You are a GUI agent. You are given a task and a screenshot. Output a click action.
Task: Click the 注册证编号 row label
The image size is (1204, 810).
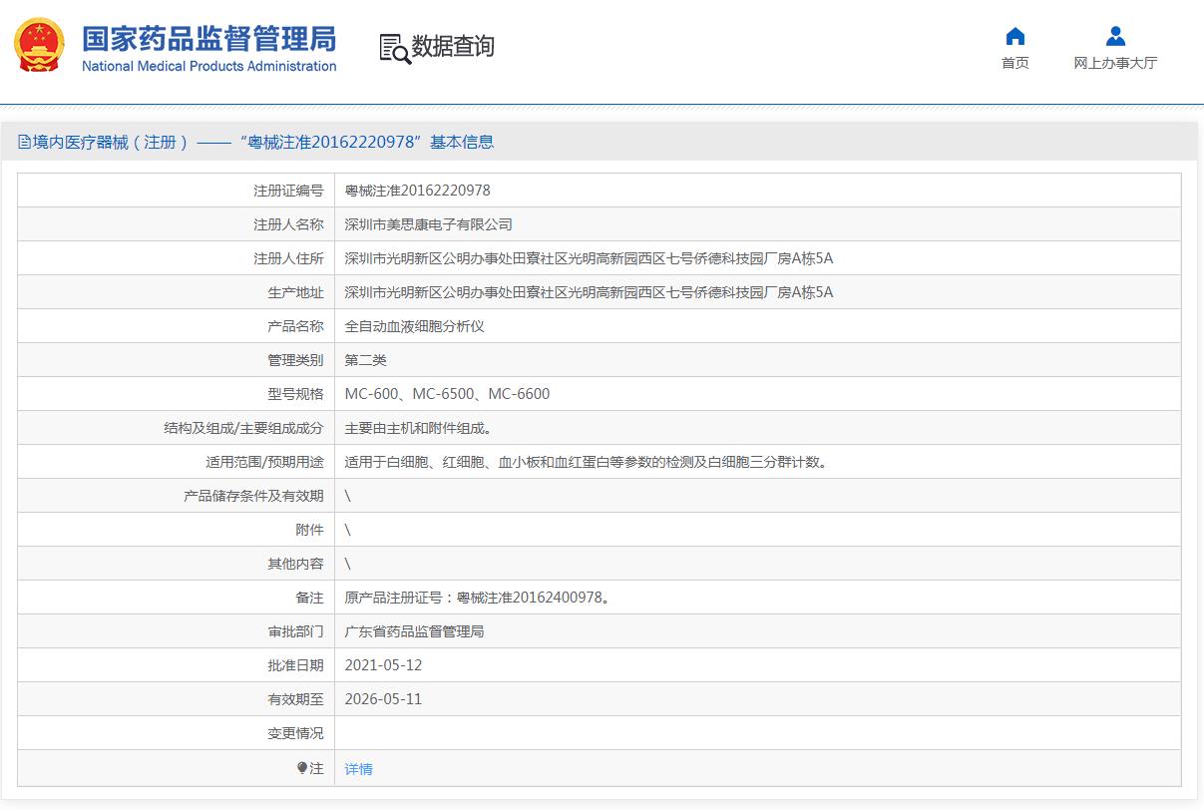click(288, 191)
